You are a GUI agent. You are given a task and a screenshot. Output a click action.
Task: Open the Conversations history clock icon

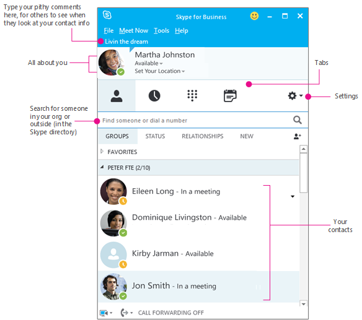coord(154,96)
